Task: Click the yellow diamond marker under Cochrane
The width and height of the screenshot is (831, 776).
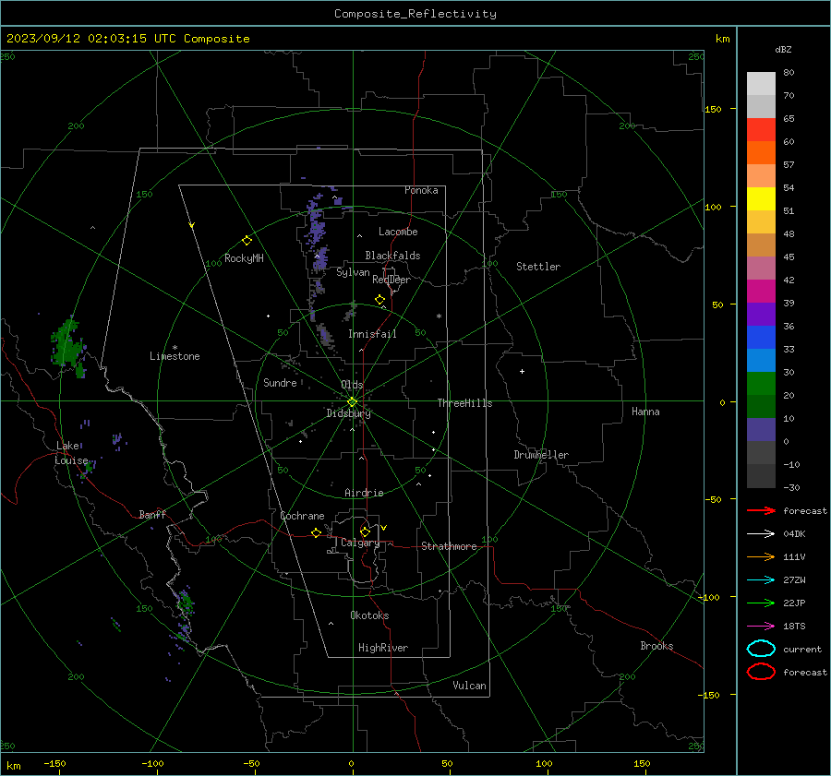Action: tap(316, 532)
